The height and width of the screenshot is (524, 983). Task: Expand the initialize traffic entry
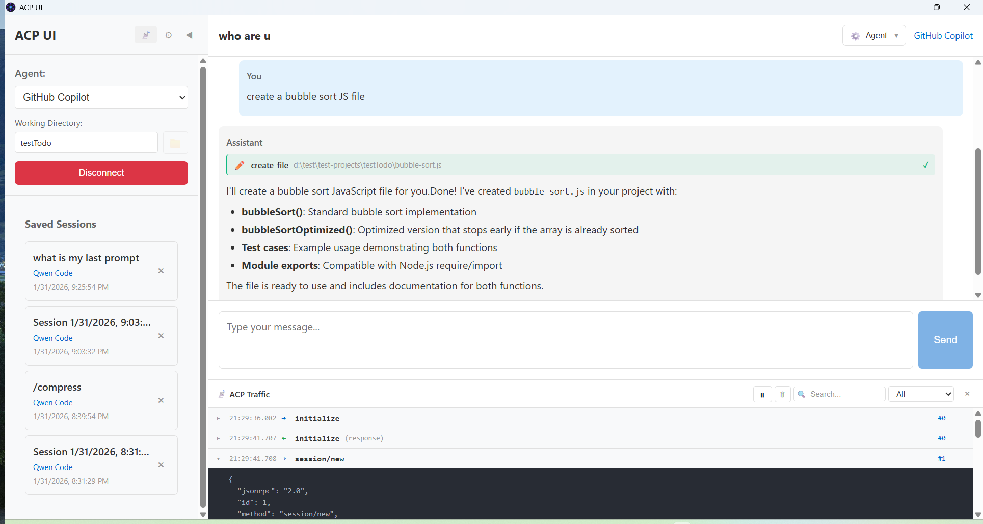click(x=219, y=418)
